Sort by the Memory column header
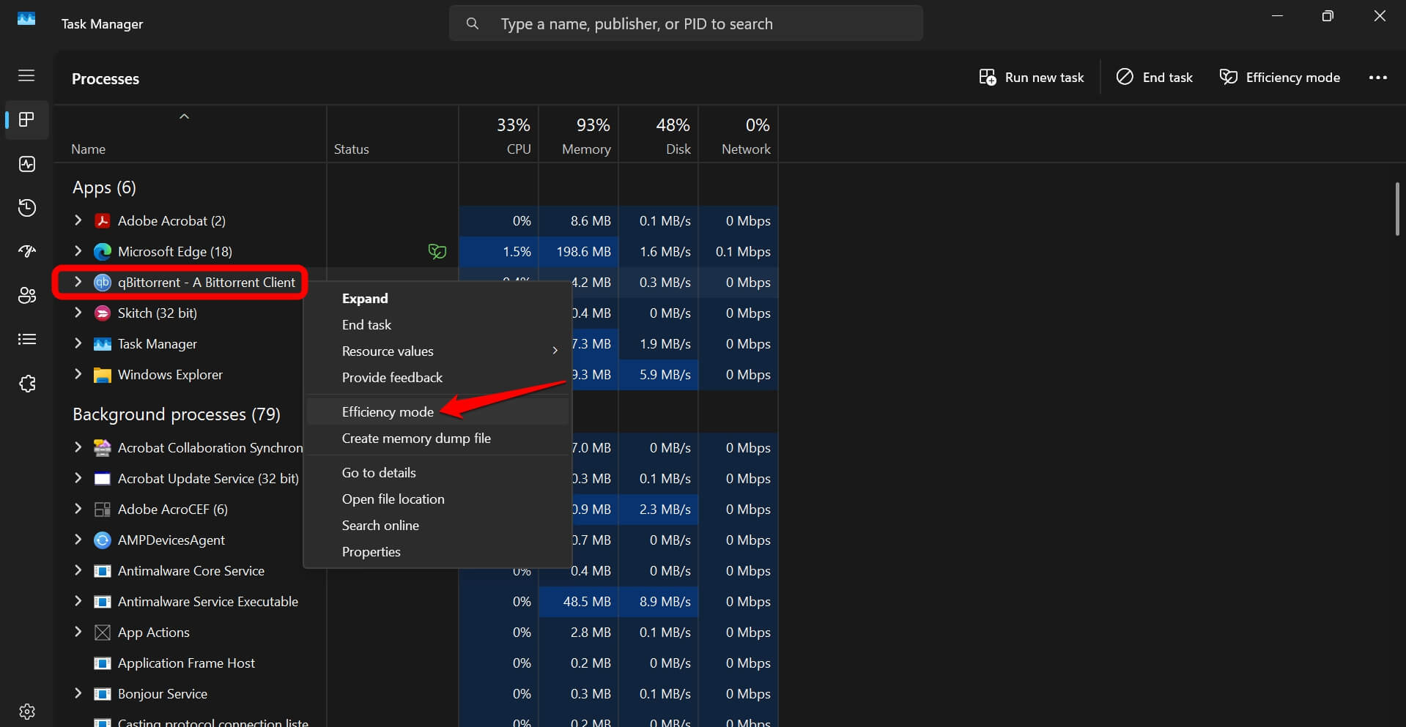Screen dimensions: 1406x727 579,134
